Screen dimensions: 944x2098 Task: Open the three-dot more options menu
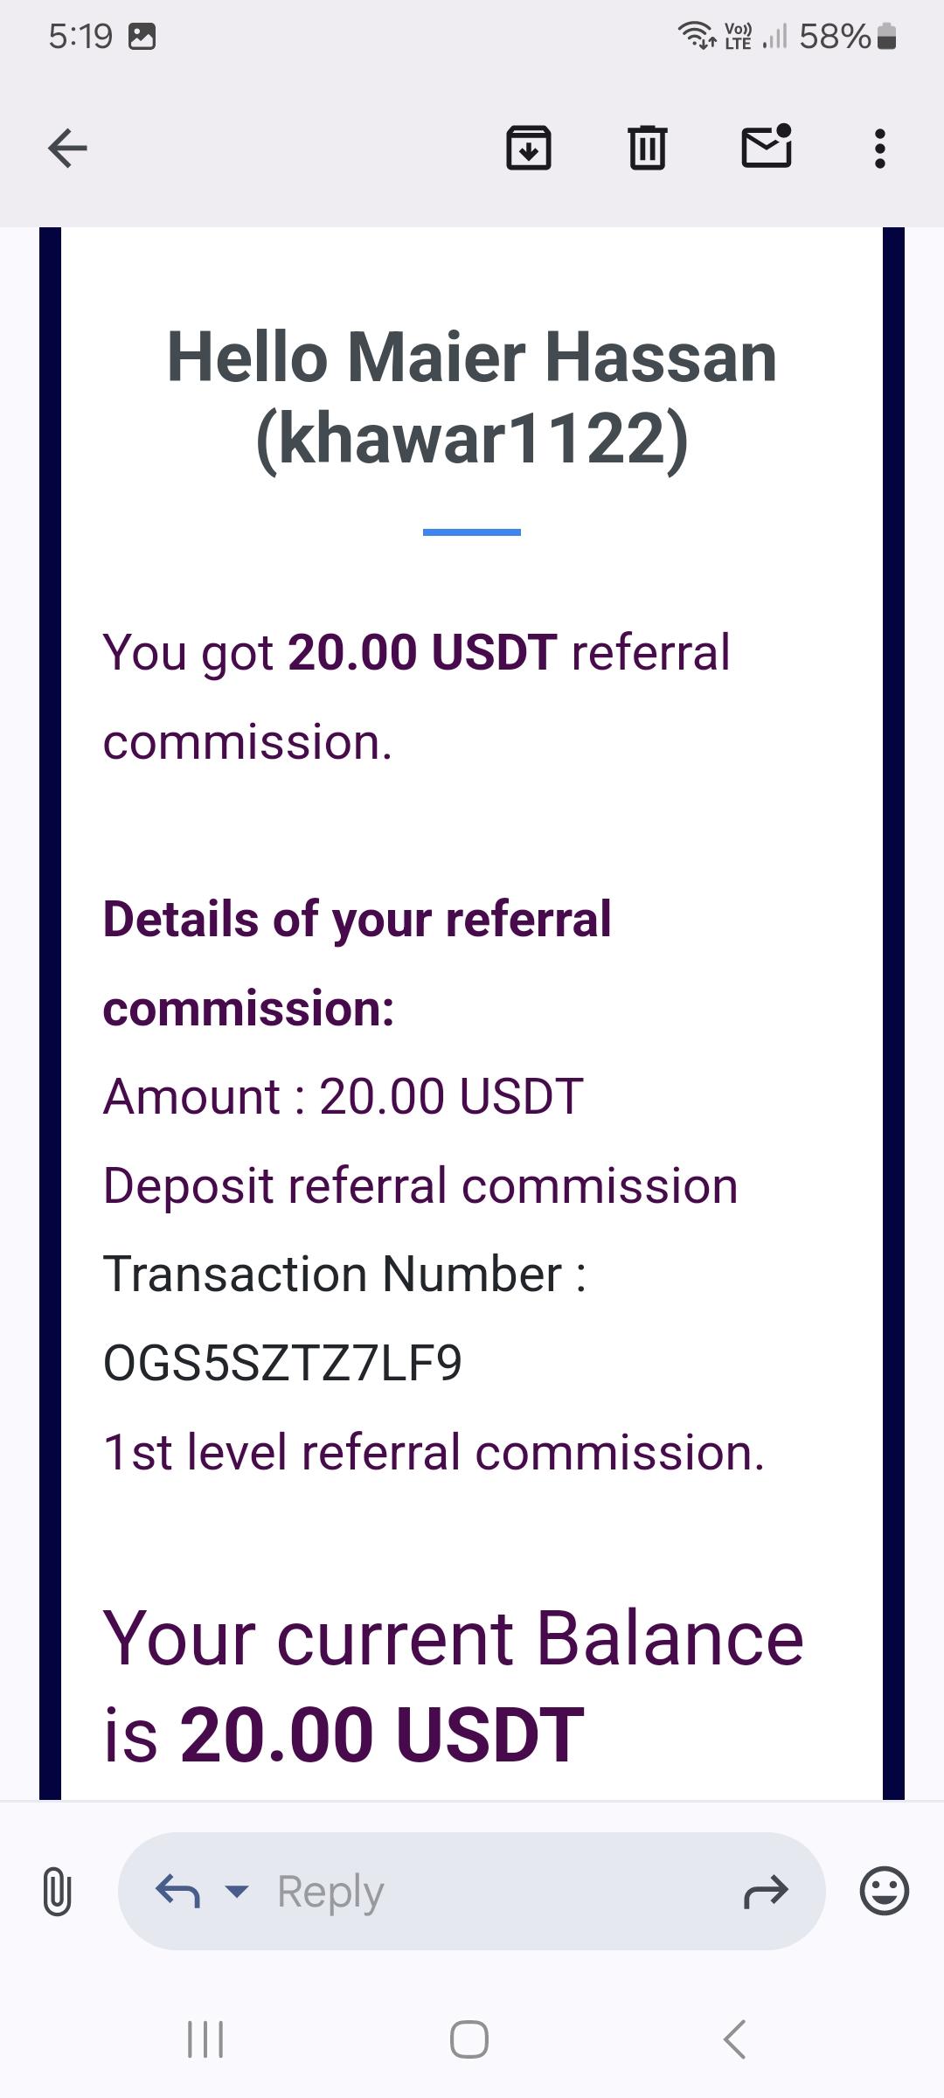(x=879, y=149)
